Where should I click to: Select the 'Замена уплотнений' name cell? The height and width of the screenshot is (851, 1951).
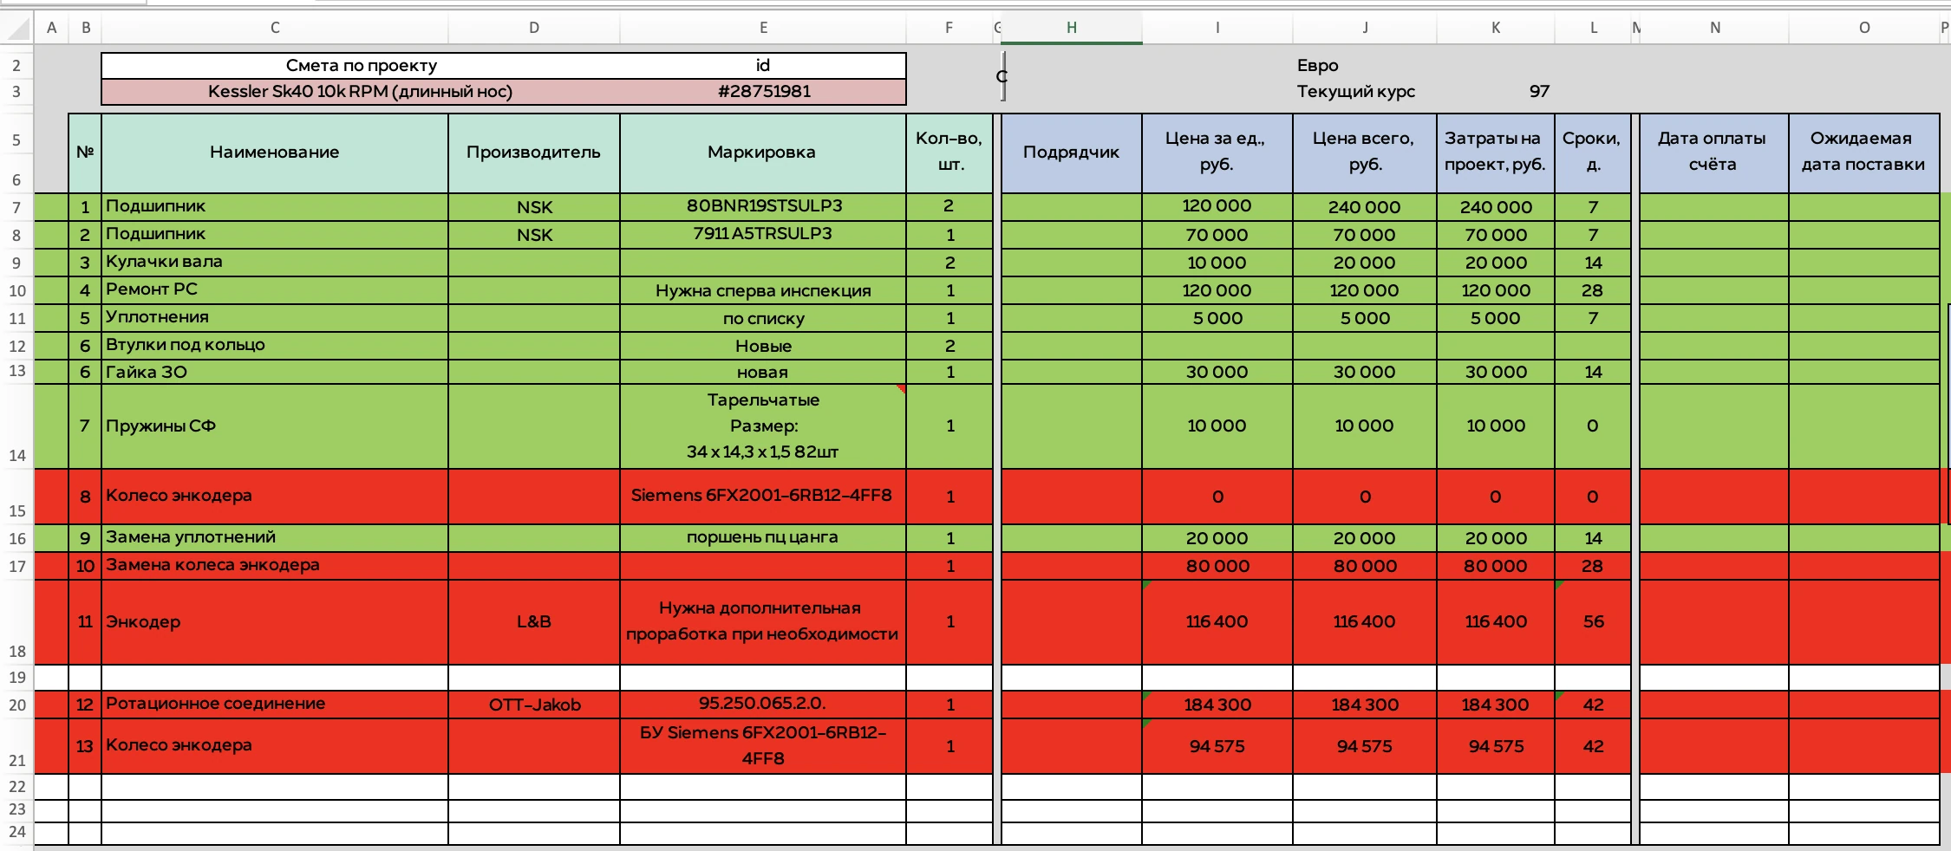click(x=275, y=538)
